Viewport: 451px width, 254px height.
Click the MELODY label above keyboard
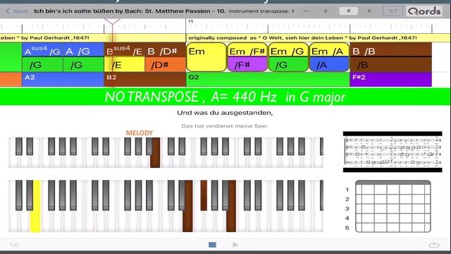click(140, 133)
